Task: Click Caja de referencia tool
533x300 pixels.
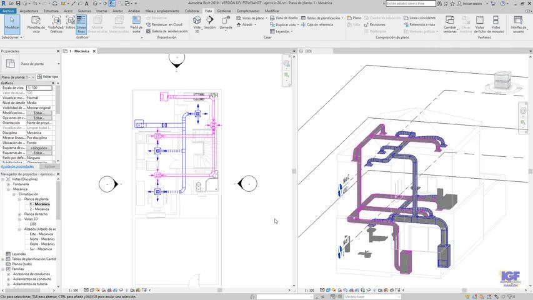Action: tap(317, 24)
